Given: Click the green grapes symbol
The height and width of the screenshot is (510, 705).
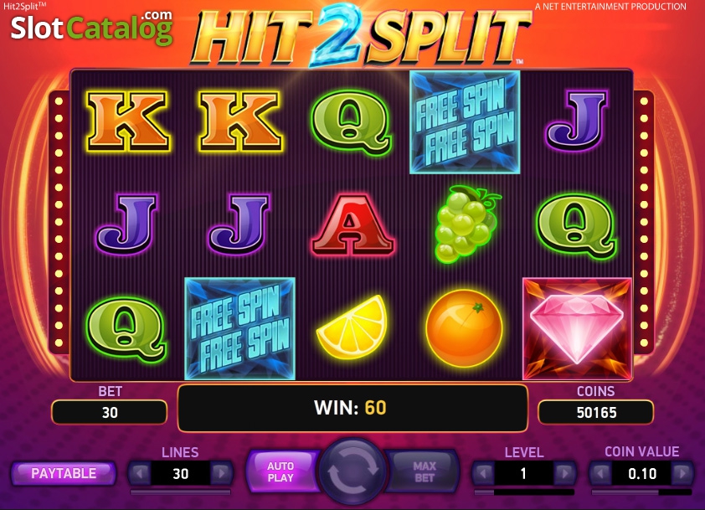Looking at the screenshot, I should coord(466,224).
